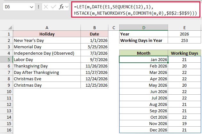202x134 pixels.
Task: Click date cell 12/25/2026
Action: 95,85
